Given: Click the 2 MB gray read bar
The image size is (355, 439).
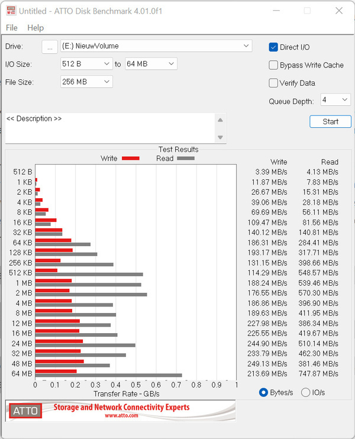Looking at the screenshot, I should point(91,295).
